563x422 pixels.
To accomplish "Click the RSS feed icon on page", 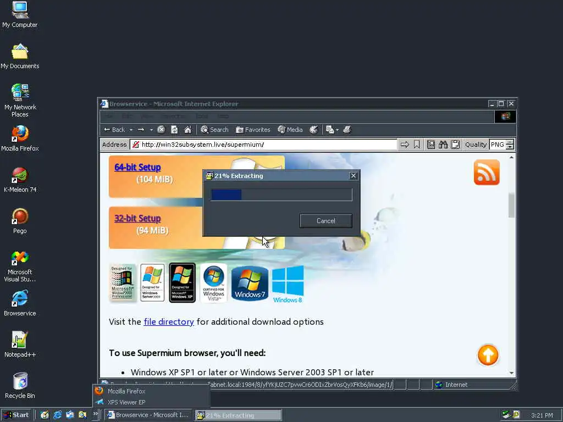I will [x=487, y=172].
